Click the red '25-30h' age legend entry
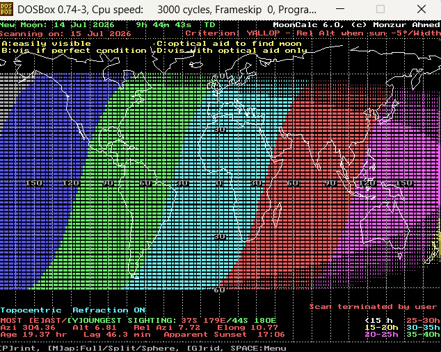 coord(423,321)
